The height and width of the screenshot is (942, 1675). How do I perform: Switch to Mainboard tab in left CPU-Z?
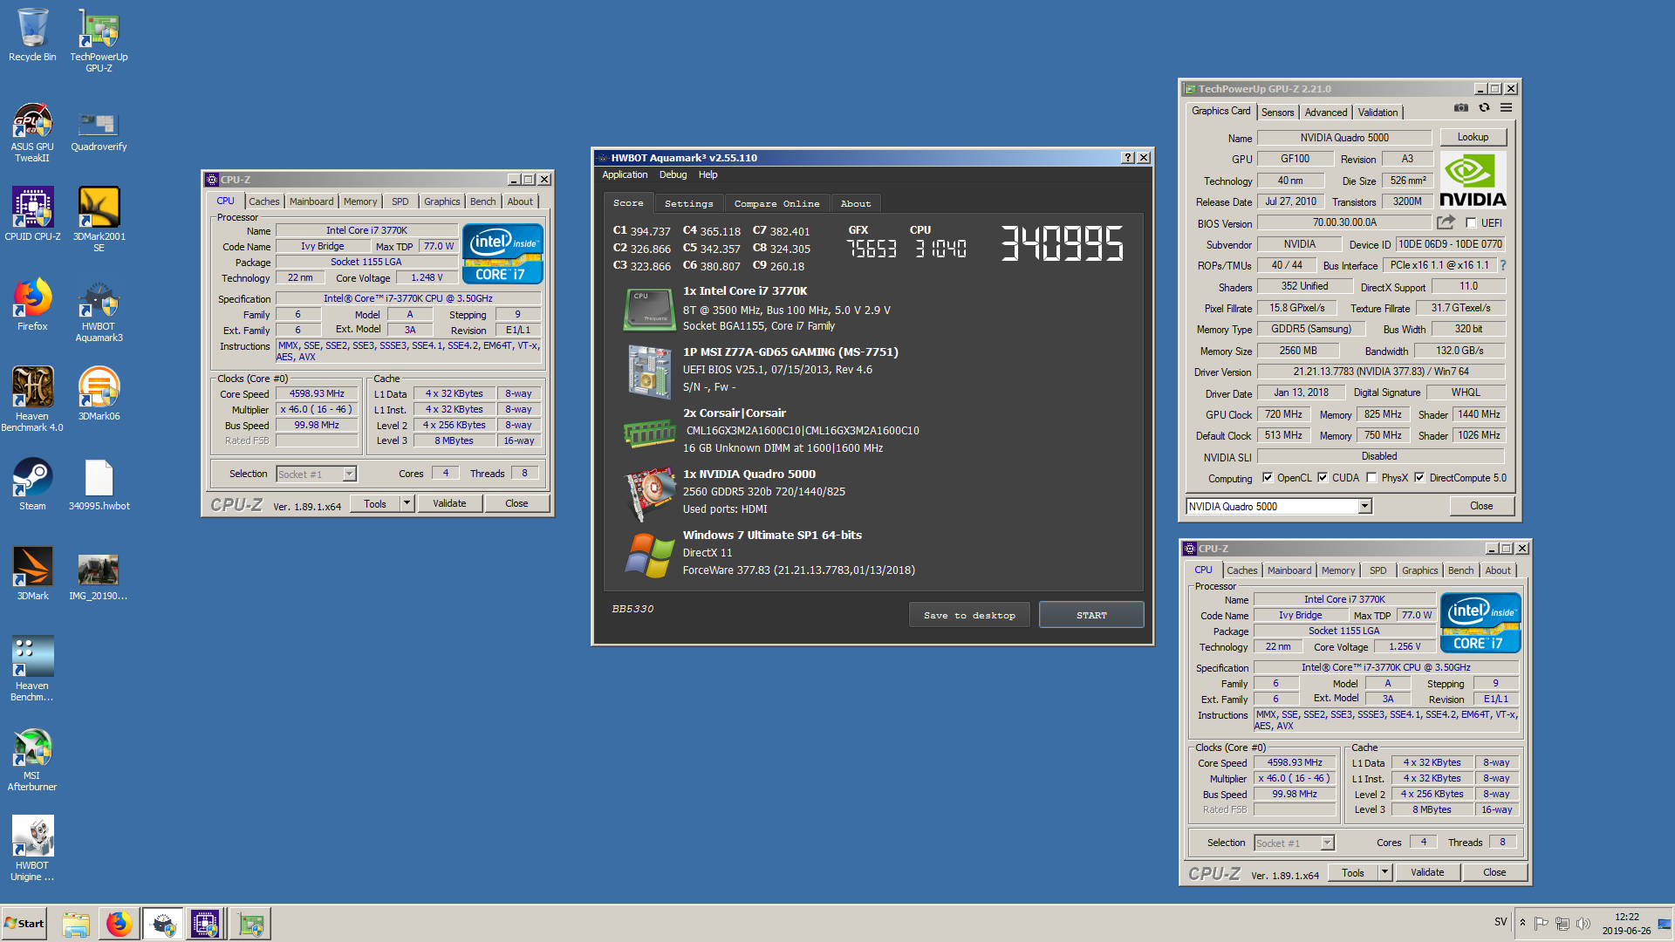[x=311, y=201]
